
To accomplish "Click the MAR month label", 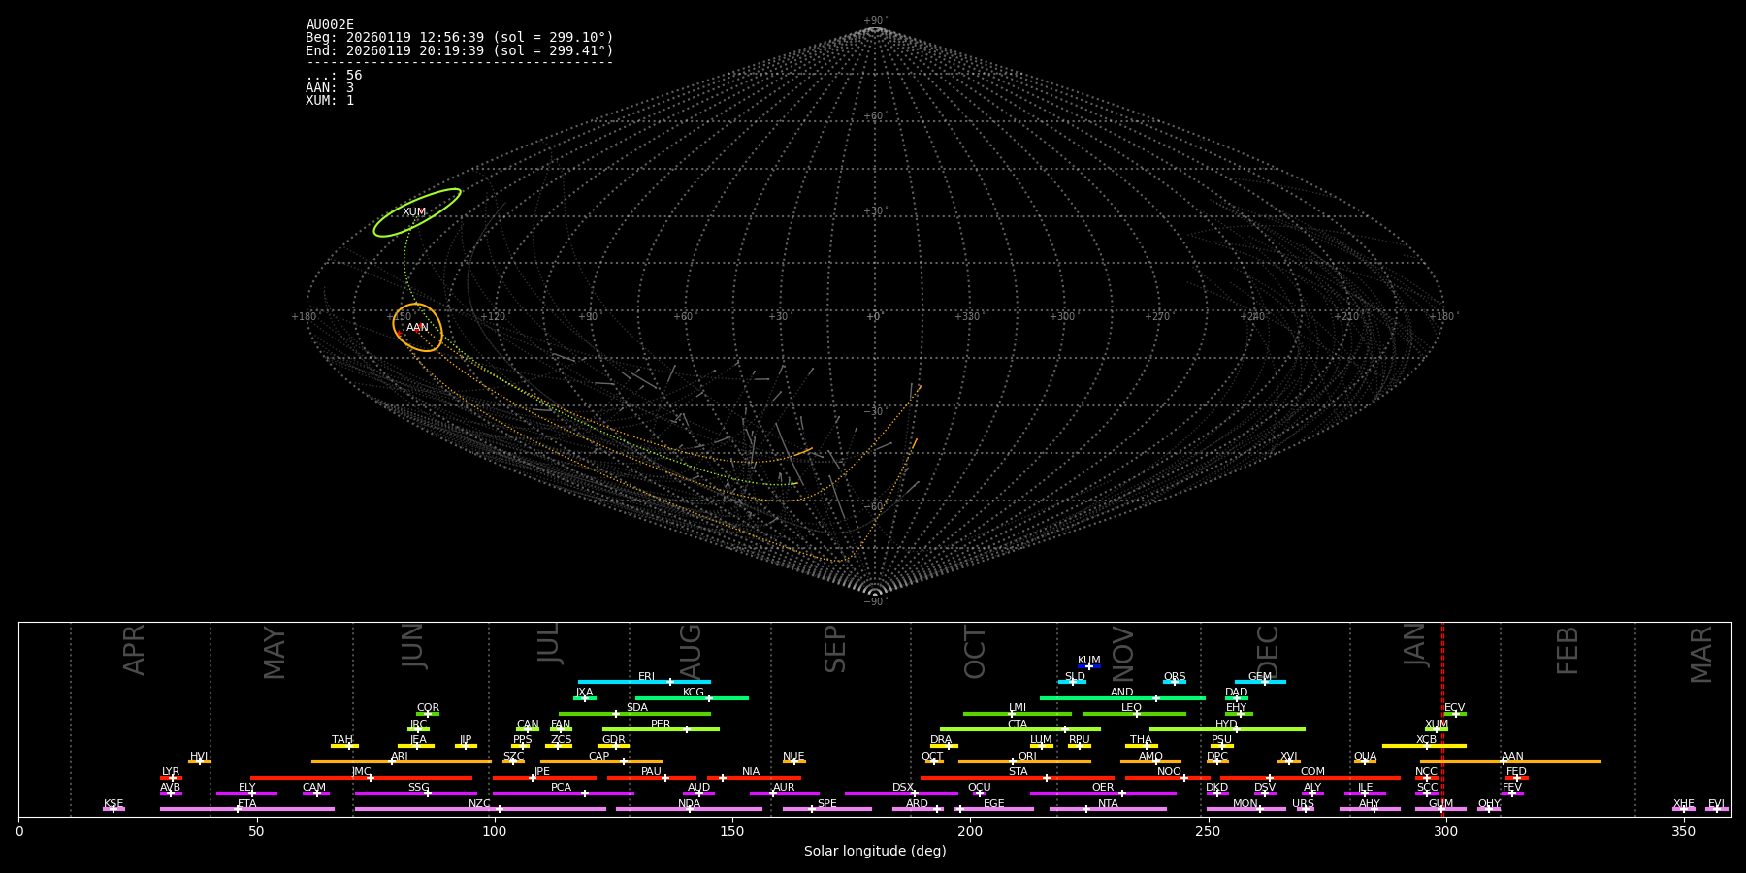I will tap(1702, 654).
